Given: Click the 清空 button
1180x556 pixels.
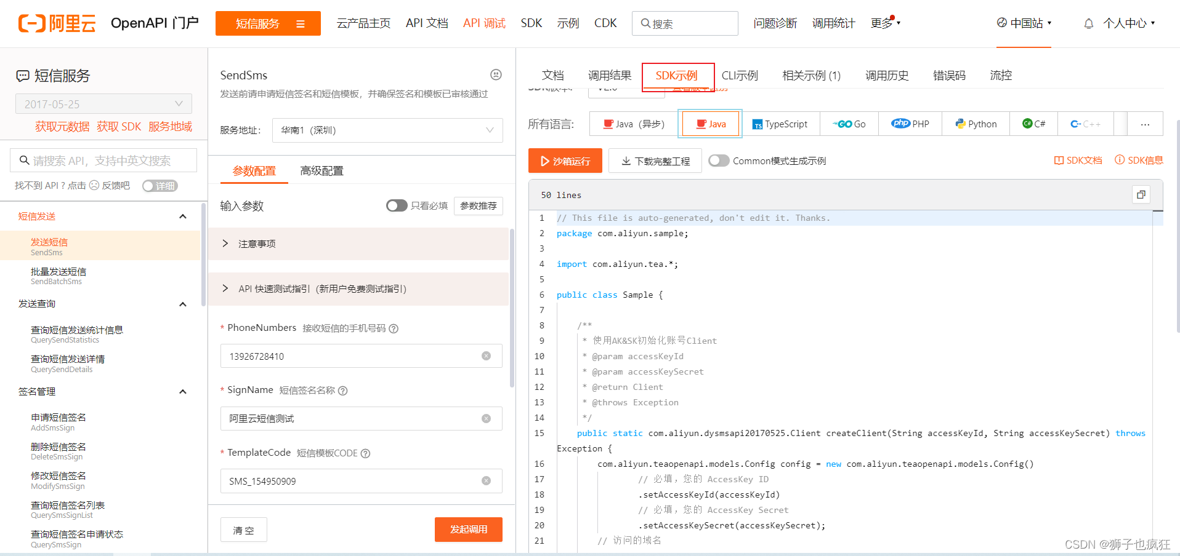Looking at the screenshot, I should [244, 530].
